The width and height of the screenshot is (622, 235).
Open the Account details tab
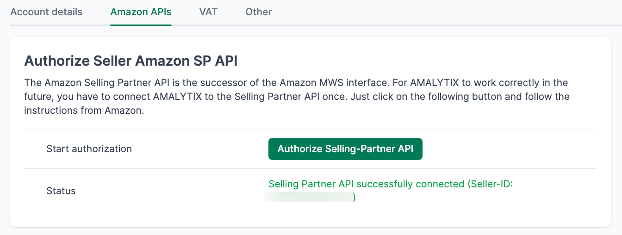(46, 12)
